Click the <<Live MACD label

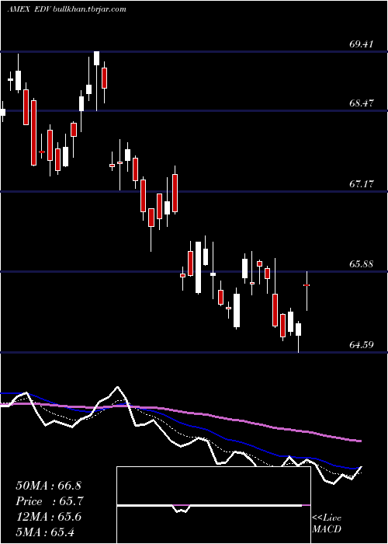[327, 524]
